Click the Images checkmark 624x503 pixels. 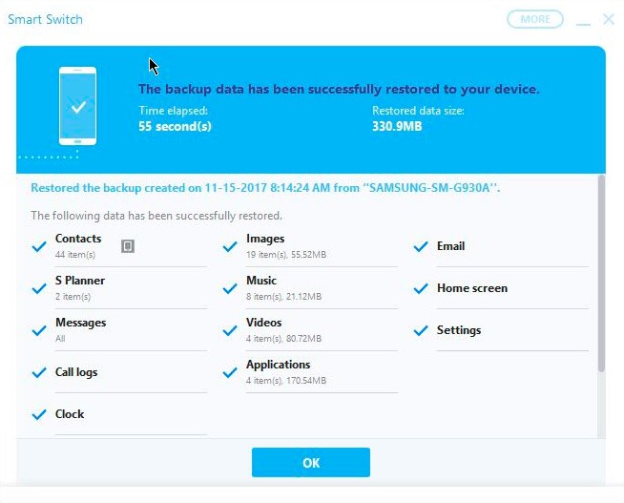click(x=230, y=246)
